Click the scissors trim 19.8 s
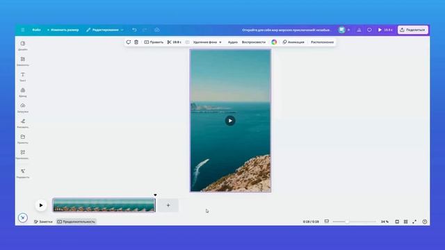445x250 pixels. coord(175,42)
